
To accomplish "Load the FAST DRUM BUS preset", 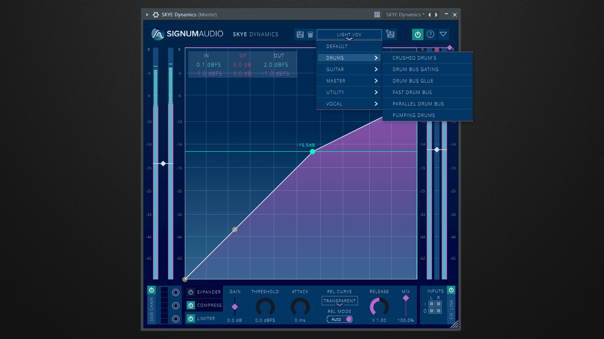I will click(428, 92).
